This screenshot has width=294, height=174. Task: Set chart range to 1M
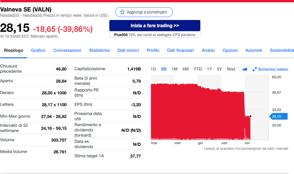pos(175,69)
